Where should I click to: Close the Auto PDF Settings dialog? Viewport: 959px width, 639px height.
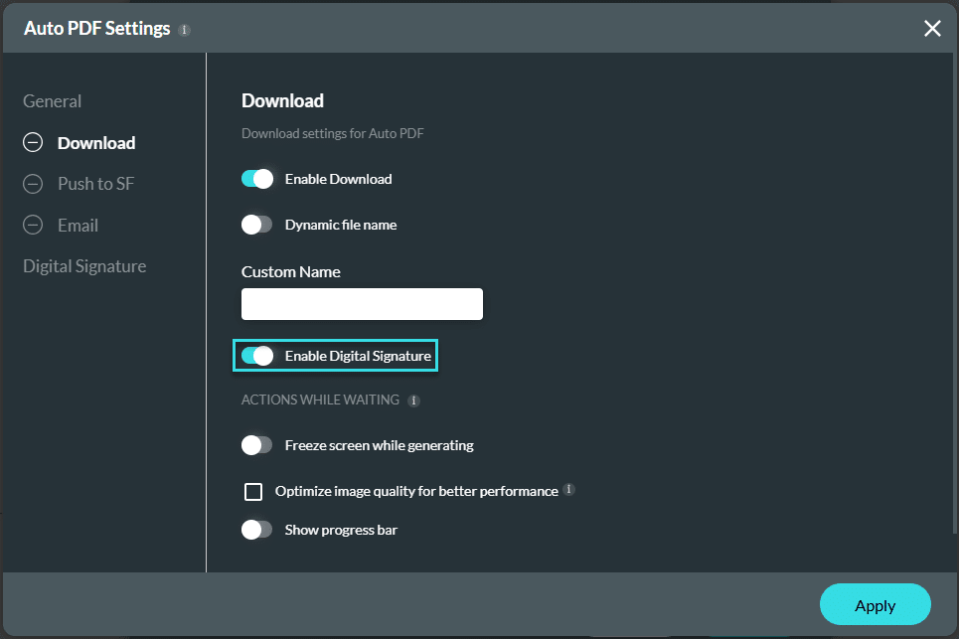[932, 29]
